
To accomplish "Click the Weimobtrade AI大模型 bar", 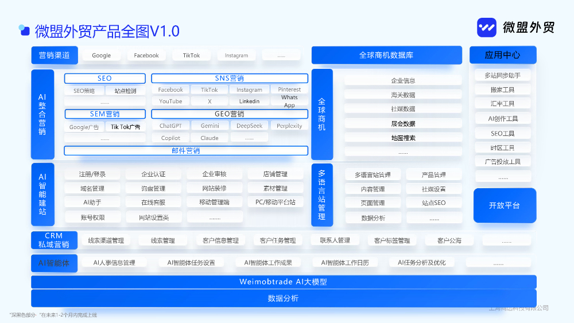I will [284, 282].
